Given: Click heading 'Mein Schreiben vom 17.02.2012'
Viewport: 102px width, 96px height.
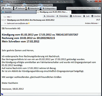Looking at the screenshot, I should [x=21, y=41].
